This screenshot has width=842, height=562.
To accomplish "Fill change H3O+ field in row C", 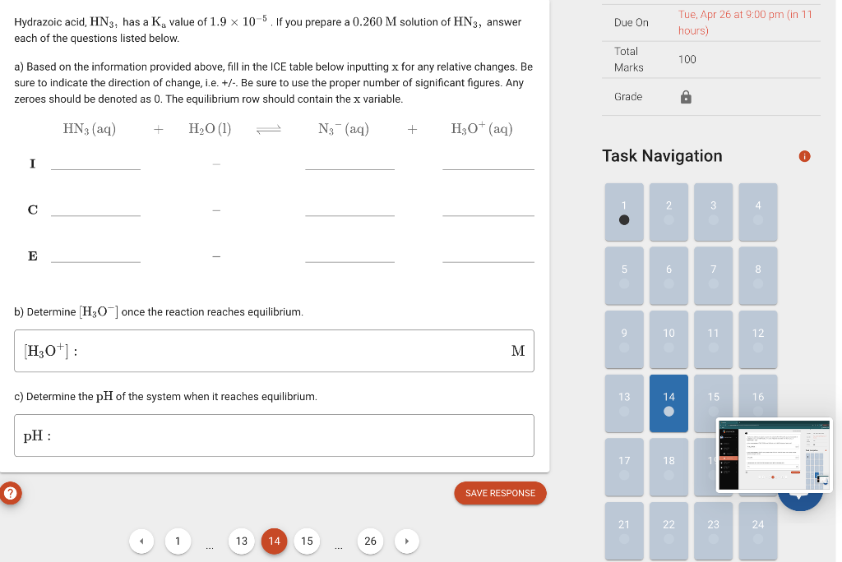I will (488, 209).
